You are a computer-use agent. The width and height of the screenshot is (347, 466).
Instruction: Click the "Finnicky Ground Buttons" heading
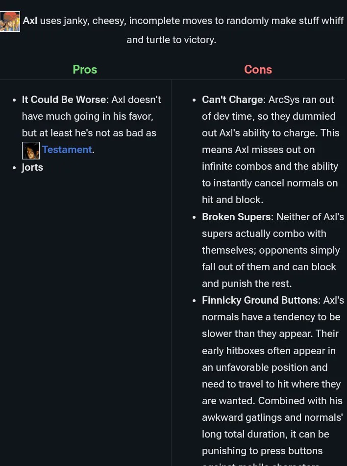point(260,300)
